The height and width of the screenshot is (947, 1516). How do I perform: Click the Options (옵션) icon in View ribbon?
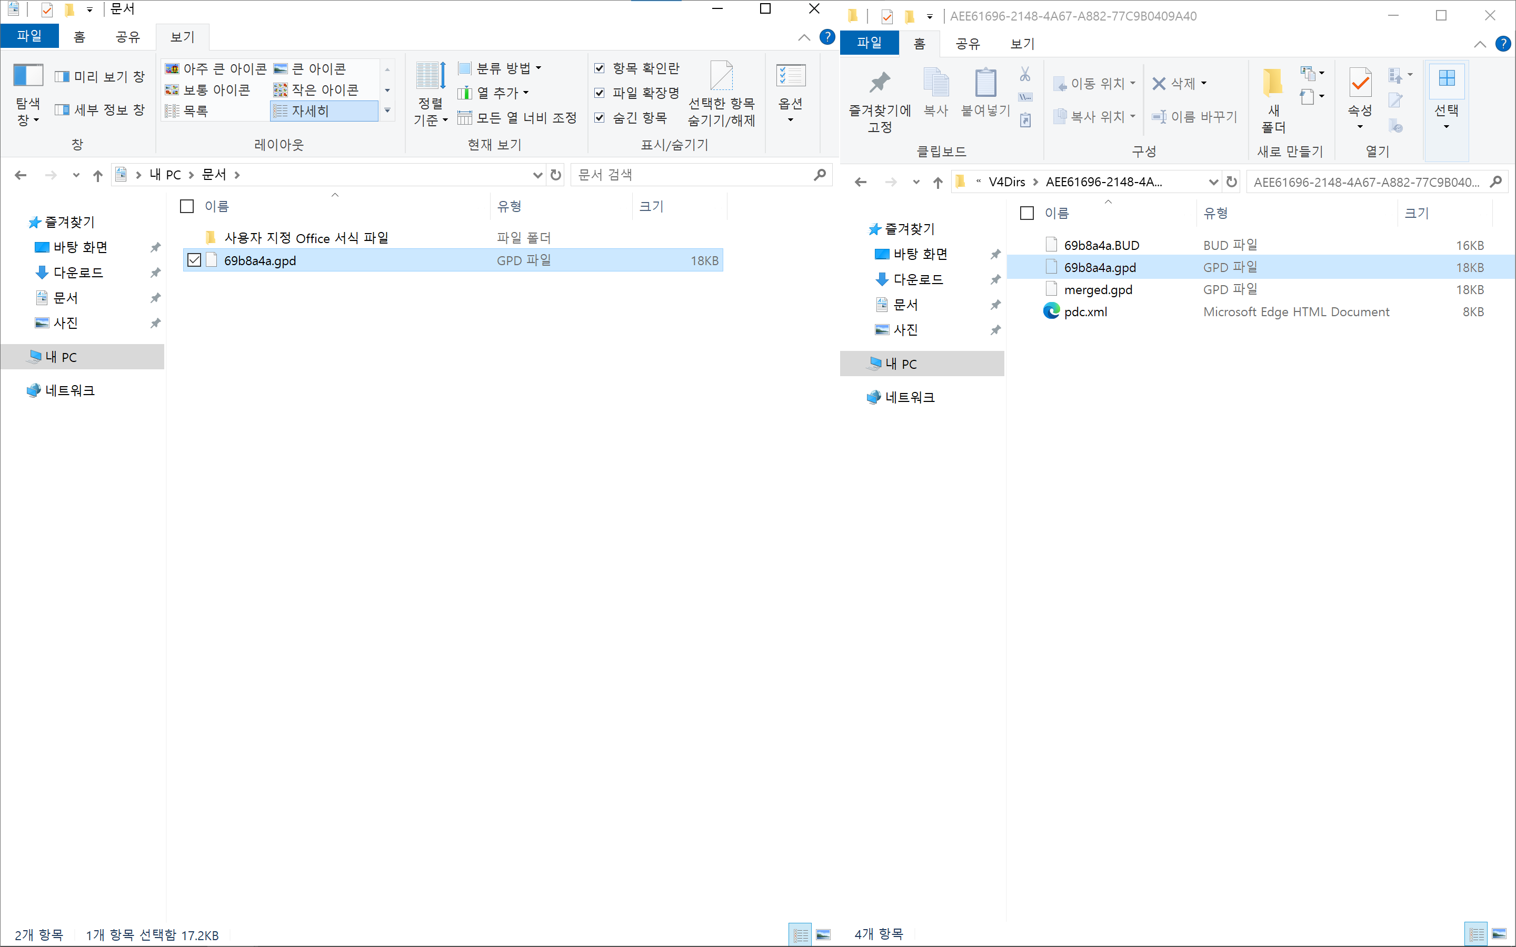(x=791, y=76)
